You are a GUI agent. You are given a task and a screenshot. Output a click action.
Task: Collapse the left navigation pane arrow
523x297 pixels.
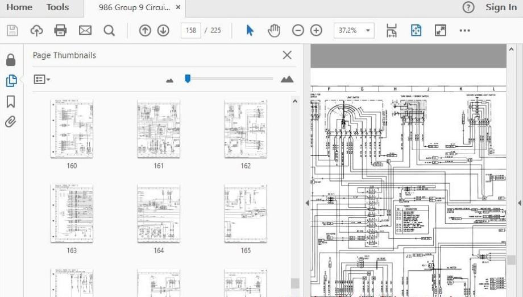(x=307, y=203)
